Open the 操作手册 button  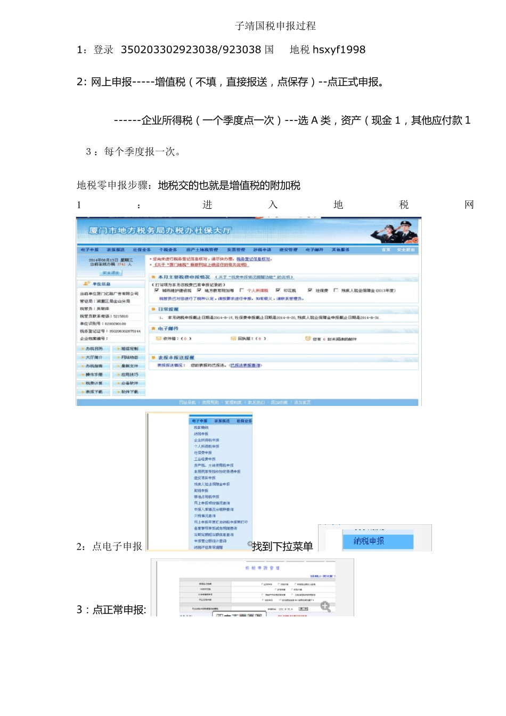click(x=94, y=375)
